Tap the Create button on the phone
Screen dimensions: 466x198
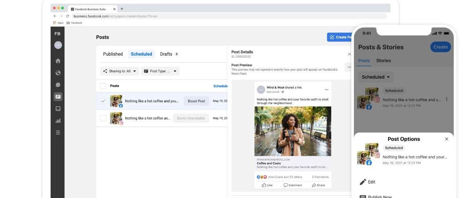(441, 47)
